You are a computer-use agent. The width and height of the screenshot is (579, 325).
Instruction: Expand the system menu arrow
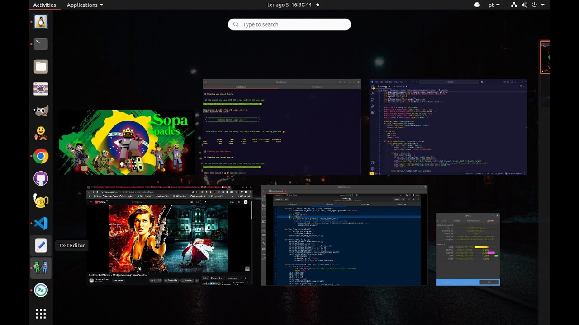point(543,5)
